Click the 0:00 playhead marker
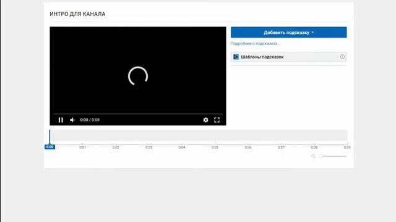The height and width of the screenshot is (222, 396). [x=49, y=147]
